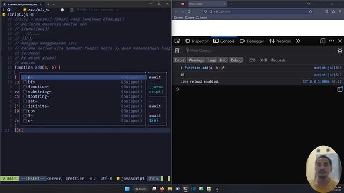
Task: Click the javascript filetype in statusline
Action: coord(130,179)
